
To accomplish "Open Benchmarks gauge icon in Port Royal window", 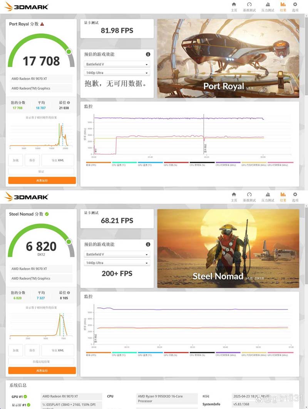I will point(249,4).
